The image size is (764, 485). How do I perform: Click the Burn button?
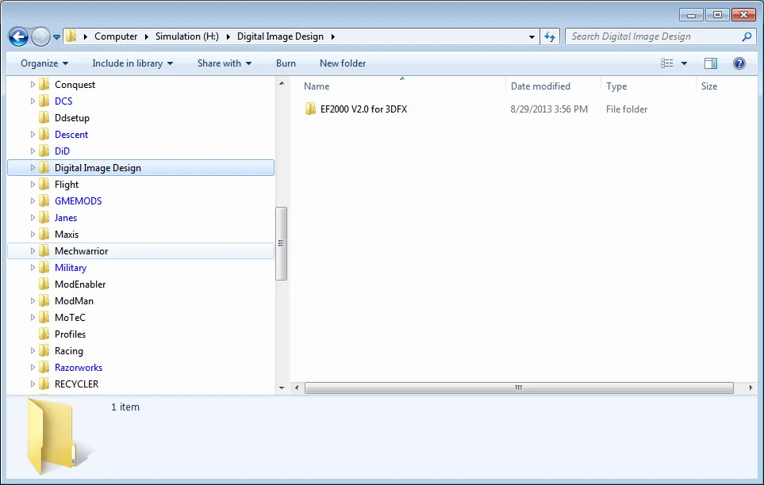tap(286, 63)
